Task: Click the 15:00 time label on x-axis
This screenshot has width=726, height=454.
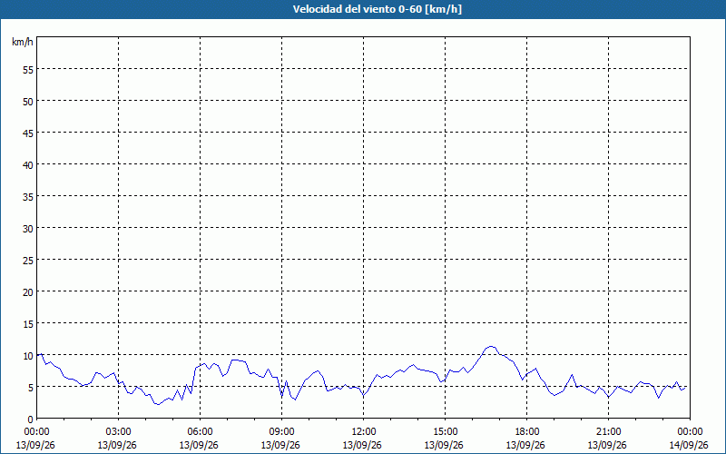Action: [x=445, y=432]
